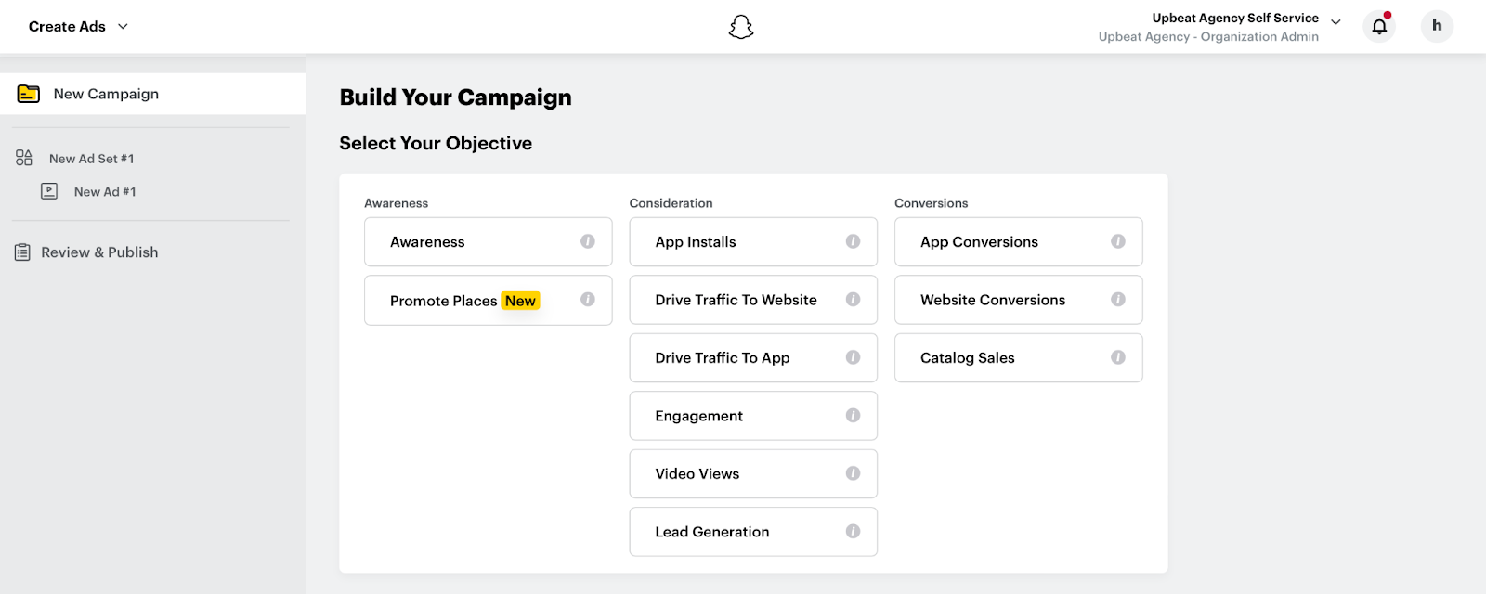Click info icon beside Awareness objective
This screenshot has width=1486, height=594.
point(588,241)
